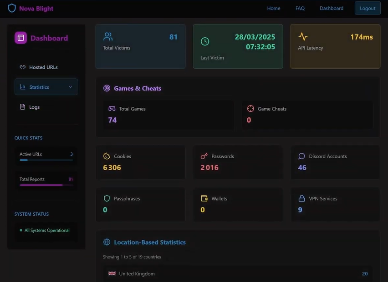Click the purple Dashboard icon in the sidebar

pos(21,38)
